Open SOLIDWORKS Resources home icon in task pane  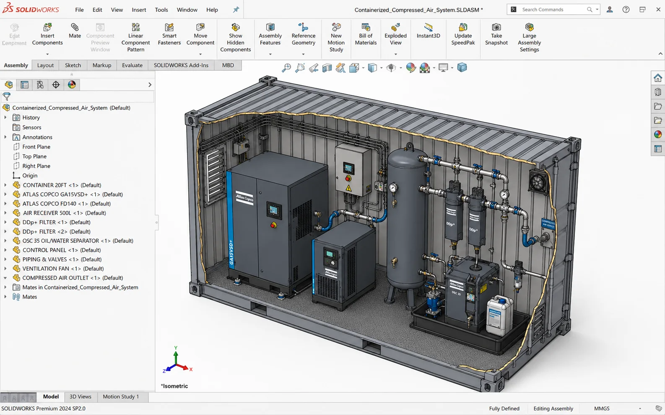point(657,78)
